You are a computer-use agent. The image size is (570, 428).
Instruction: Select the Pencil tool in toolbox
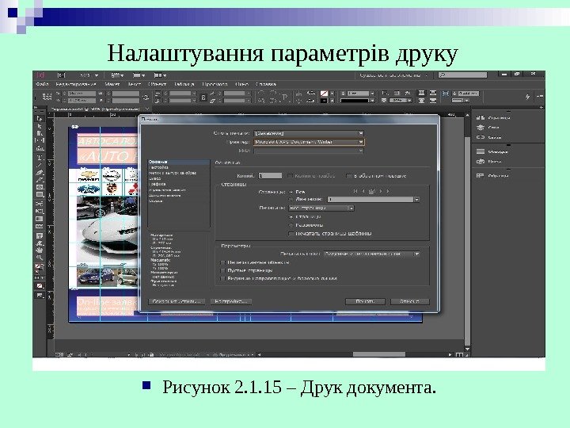[40, 179]
